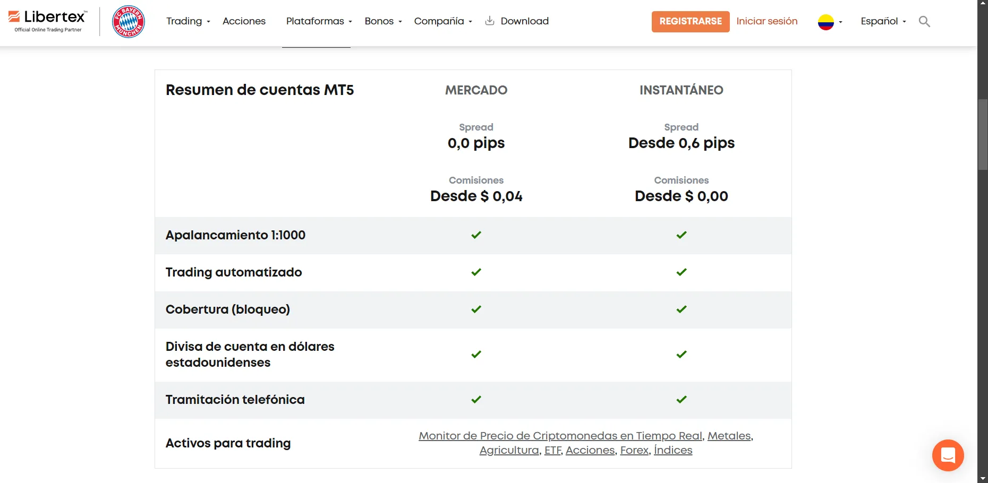Click Instantáneo checkmark for Trading automatizado
This screenshot has width=988, height=483.
[682, 272]
